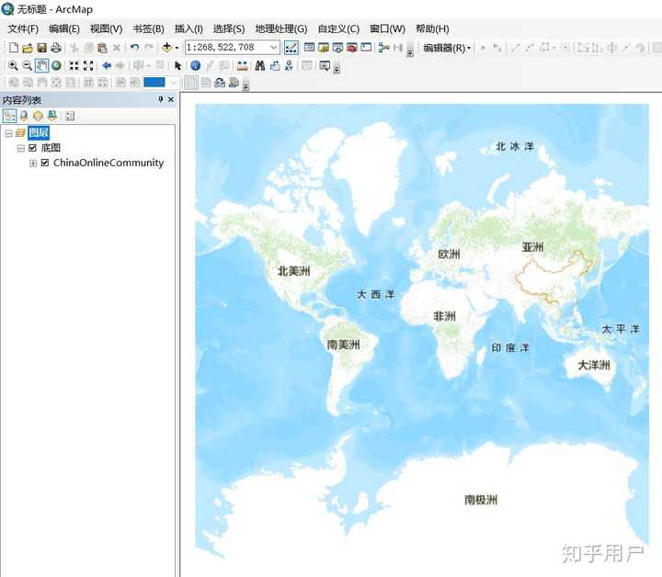Open the Search window icon

tap(337, 48)
